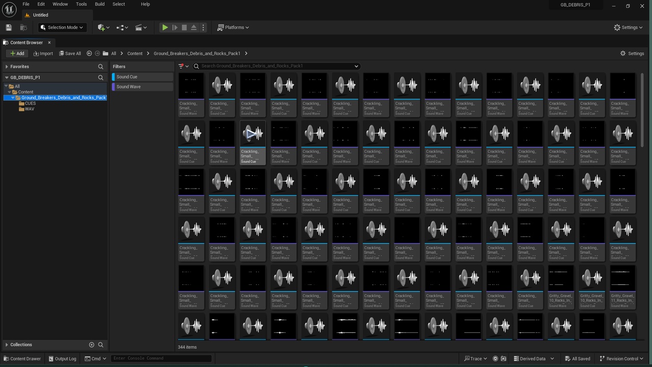Collapse the GB_DEBRIS_P1 tree section
652x367 pixels.
(x=7, y=77)
